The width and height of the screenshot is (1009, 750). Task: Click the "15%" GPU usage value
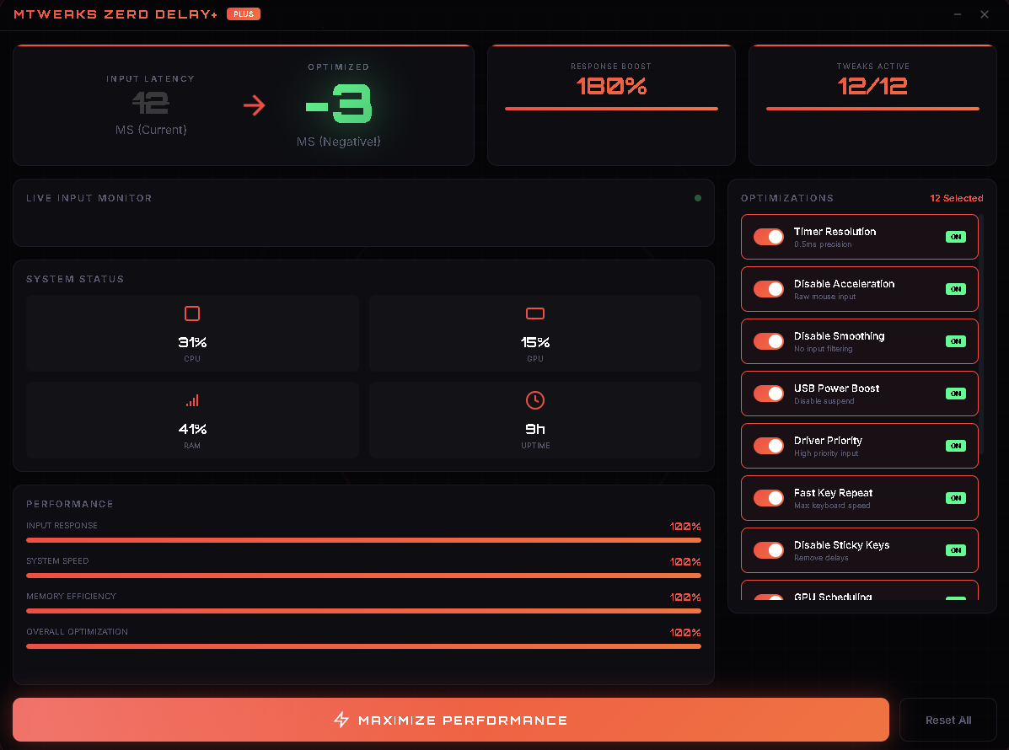coord(534,342)
